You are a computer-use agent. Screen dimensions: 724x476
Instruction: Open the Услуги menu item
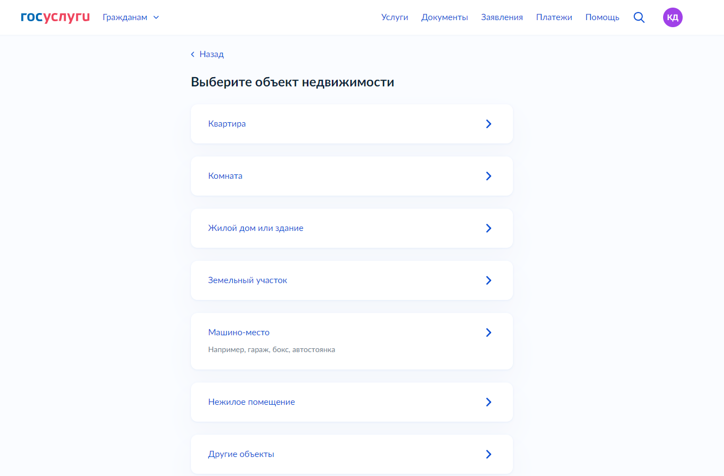tap(394, 17)
